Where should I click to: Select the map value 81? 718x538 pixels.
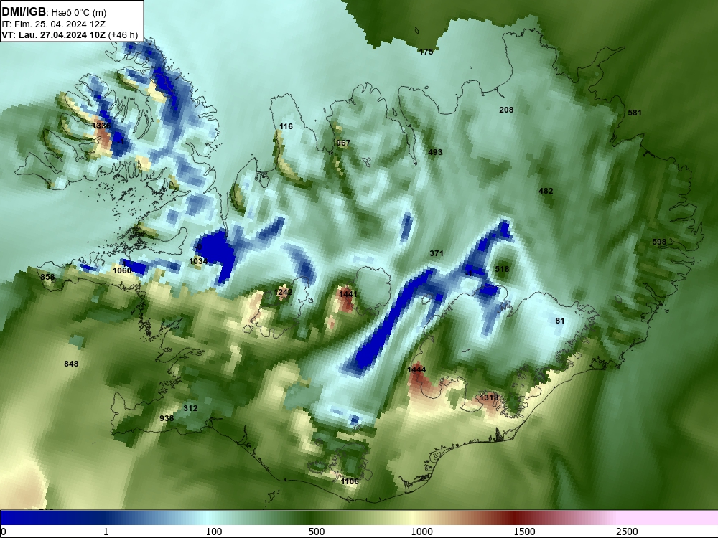point(560,321)
